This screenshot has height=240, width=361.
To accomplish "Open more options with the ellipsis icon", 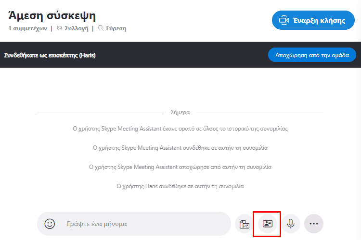I will click(x=314, y=224).
